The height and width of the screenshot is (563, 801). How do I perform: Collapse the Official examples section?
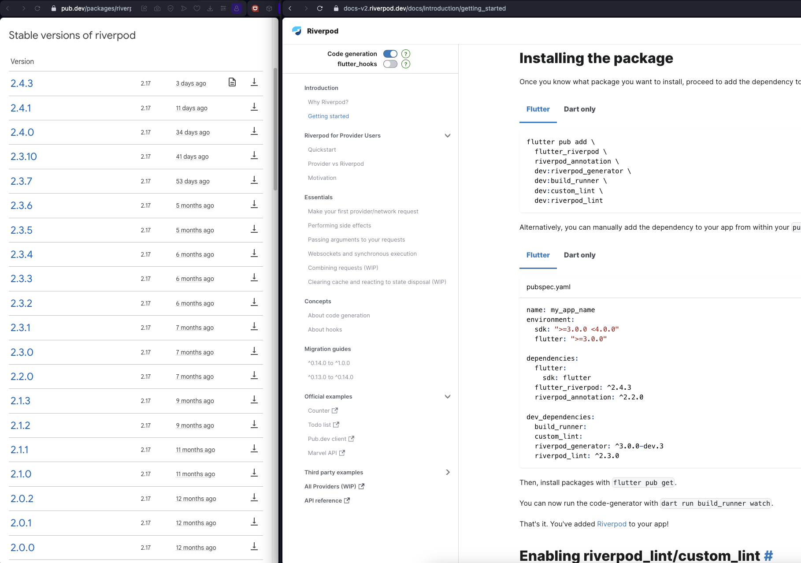pos(448,396)
